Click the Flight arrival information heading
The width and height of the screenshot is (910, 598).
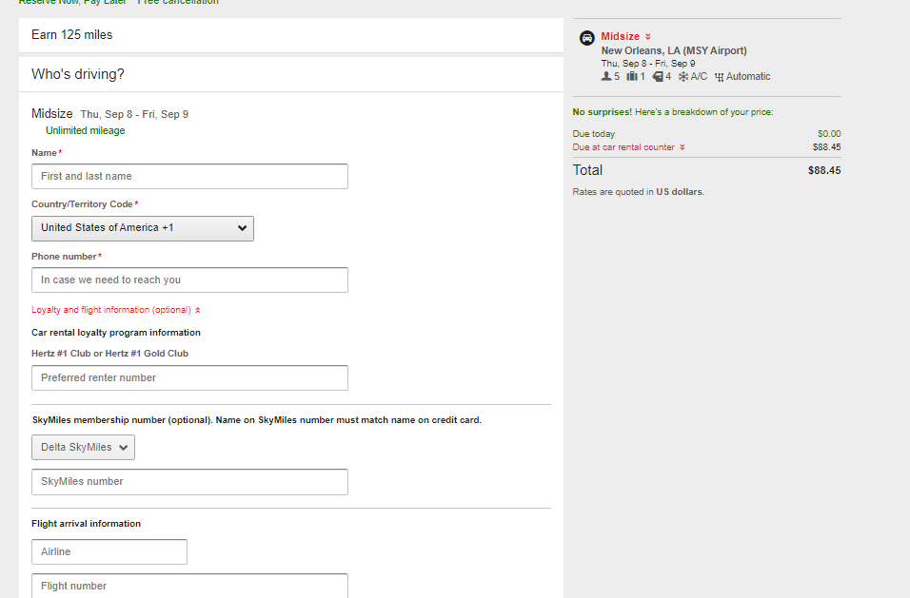[86, 524]
